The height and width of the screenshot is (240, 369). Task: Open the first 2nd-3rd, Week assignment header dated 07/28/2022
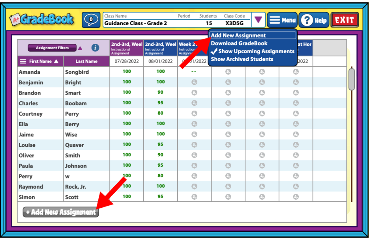click(x=127, y=48)
